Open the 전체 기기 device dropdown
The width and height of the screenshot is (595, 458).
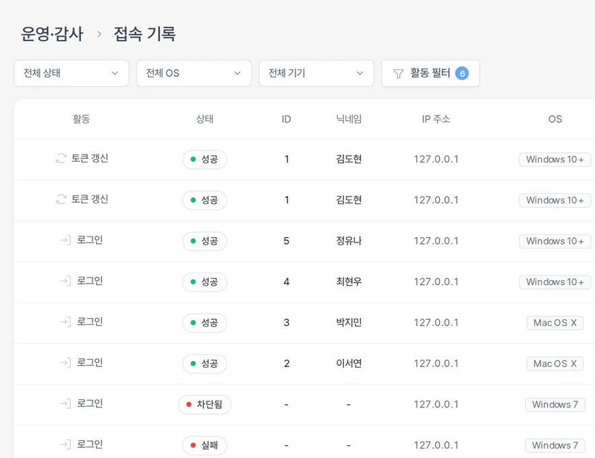click(316, 73)
